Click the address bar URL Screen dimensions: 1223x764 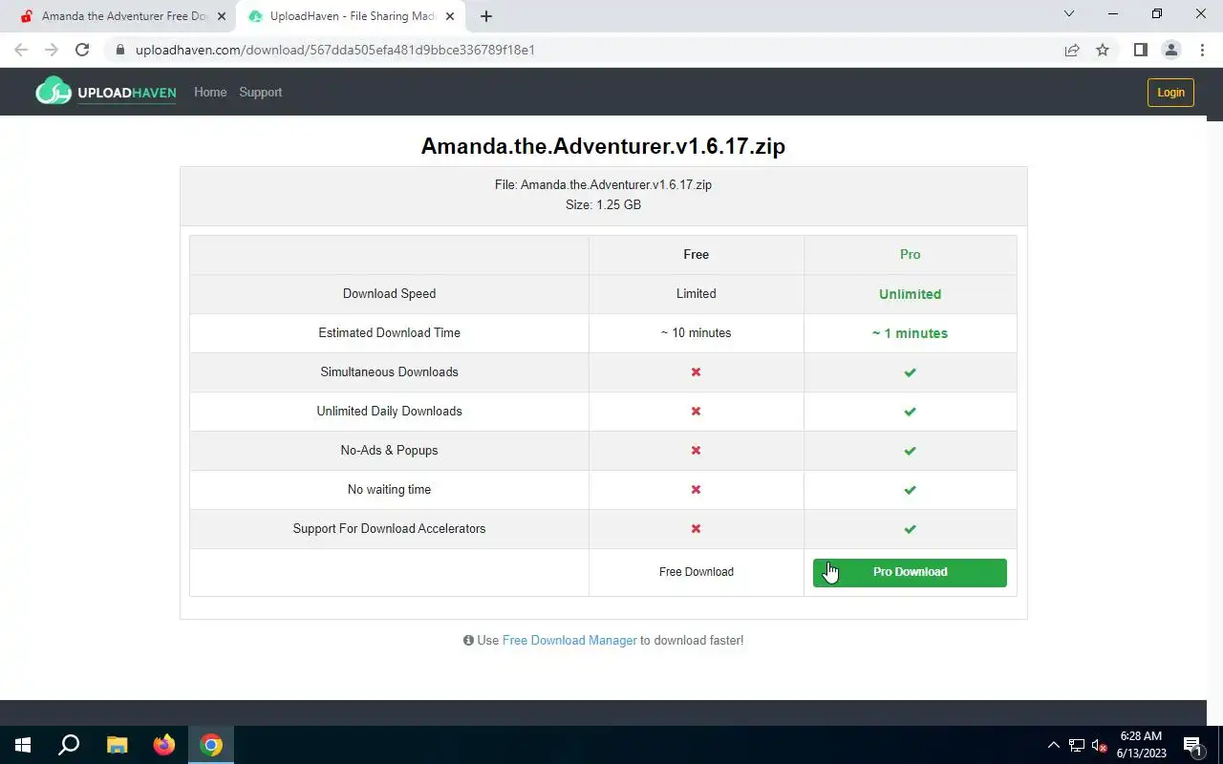(335, 50)
